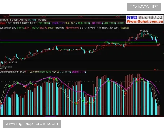Select the purple horizontal price line
The height and width of the screenshot is (131, 164).
[82, 40]
